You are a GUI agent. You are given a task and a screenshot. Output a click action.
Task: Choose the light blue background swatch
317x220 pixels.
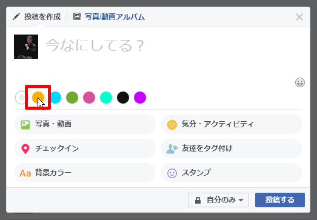click(55, 98)
